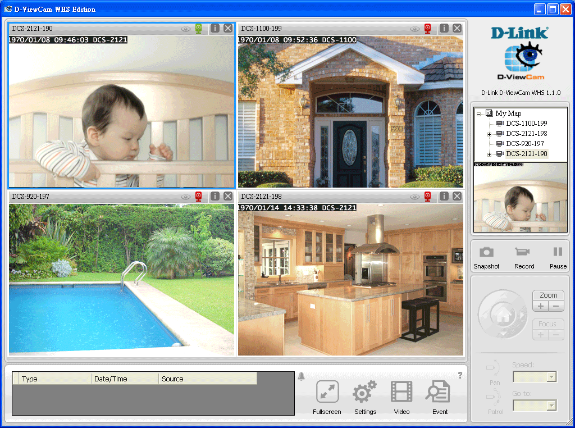Toggle eye icon on DCS-2121-190 pane

(x=185, y=28)
